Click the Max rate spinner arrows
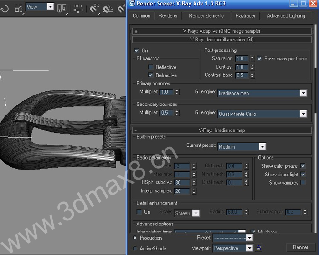The height and width of the screenshot is (255, 319). (194, 175)
